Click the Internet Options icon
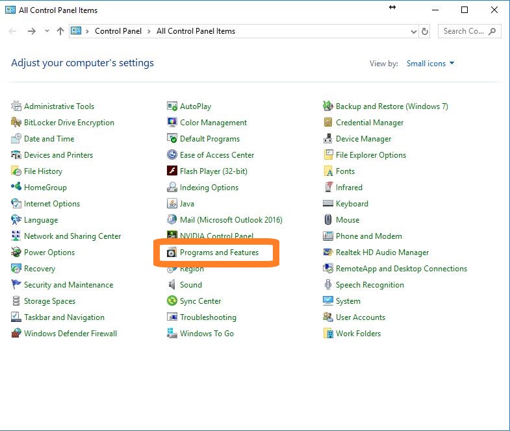The width and height of the screenshot is (510, 431). pos(16,203)
